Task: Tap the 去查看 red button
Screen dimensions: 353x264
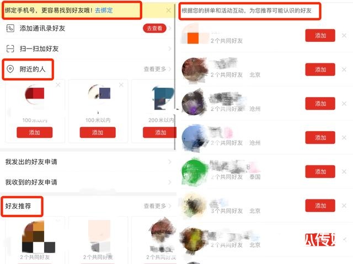Action: pos(154,28)
